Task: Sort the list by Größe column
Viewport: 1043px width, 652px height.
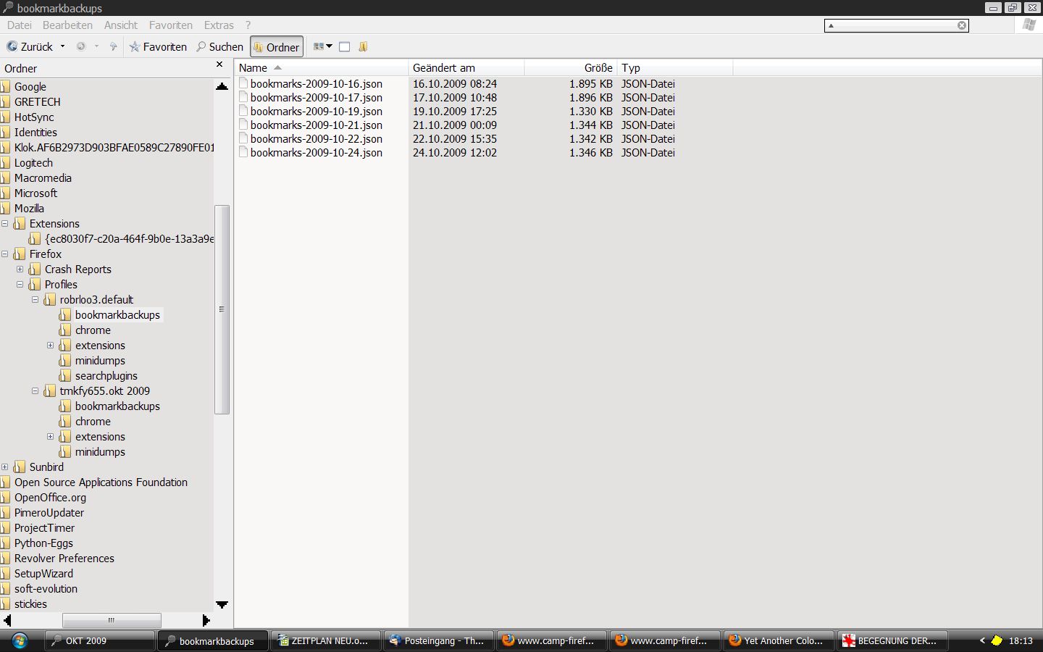Action: coord(598,68)
